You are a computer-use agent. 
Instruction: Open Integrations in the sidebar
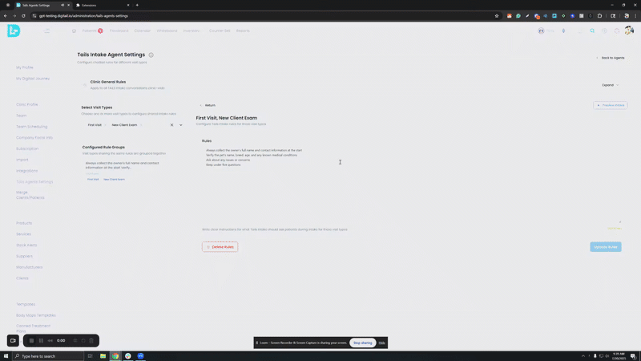coord(26,171)
